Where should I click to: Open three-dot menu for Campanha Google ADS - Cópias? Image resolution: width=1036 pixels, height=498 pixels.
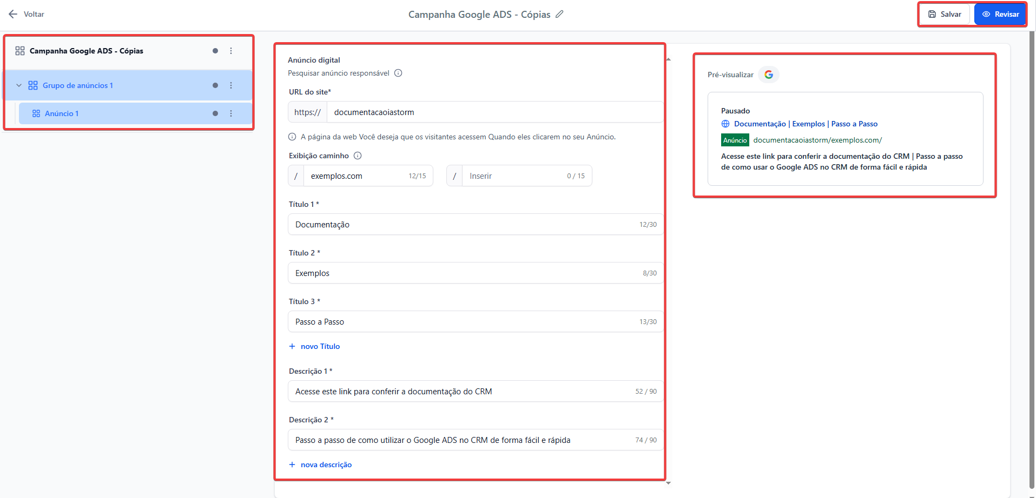point(231,51)
